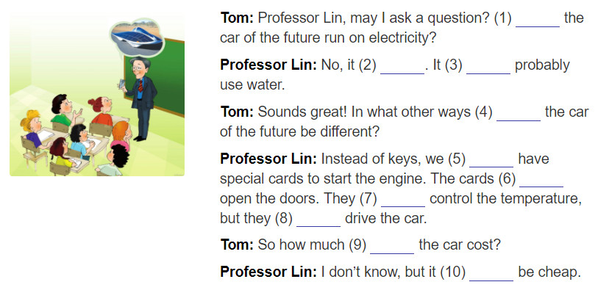Select blank (6) after 'The cards'
The height and width of the screenshot is (304, 609).
point(541,179)
